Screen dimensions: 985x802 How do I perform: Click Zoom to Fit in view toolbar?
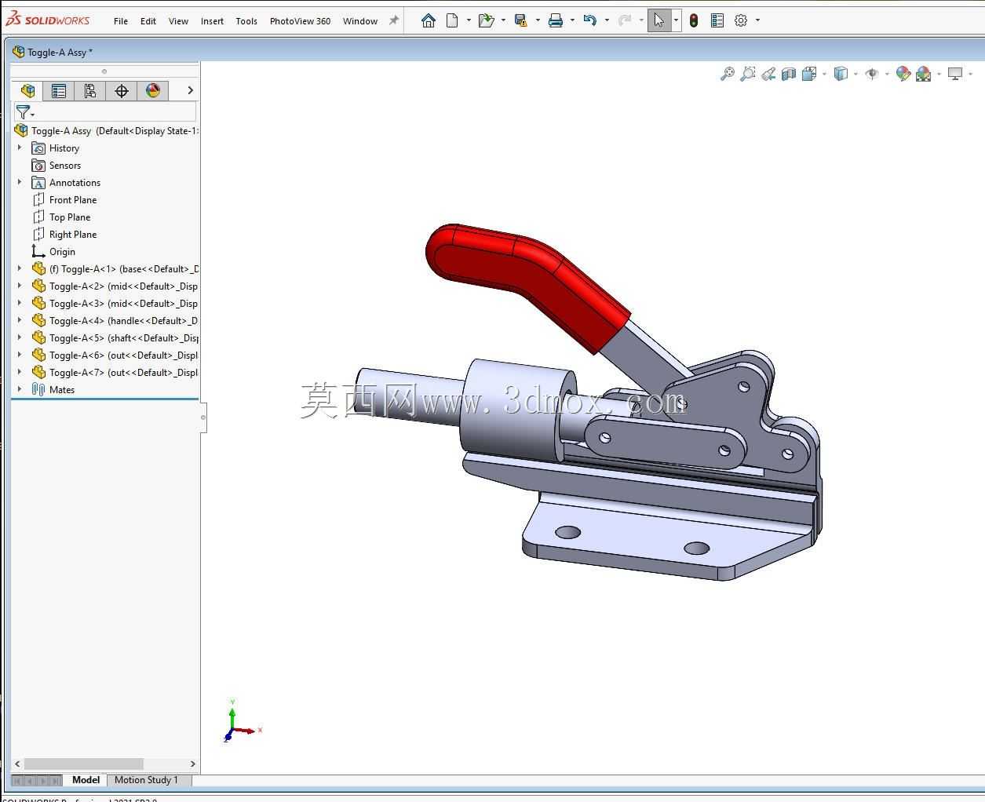tap(728, 74)
